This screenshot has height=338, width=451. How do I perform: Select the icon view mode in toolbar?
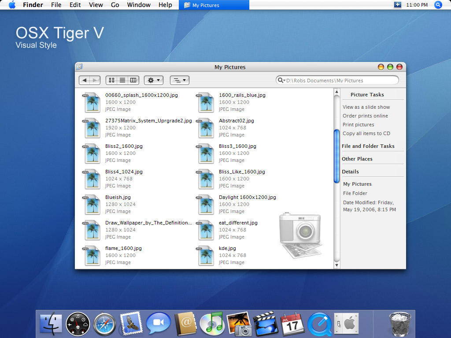[111, 80]
